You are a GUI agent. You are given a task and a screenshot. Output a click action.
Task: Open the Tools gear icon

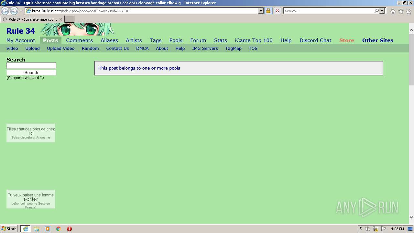pos(409,11)
